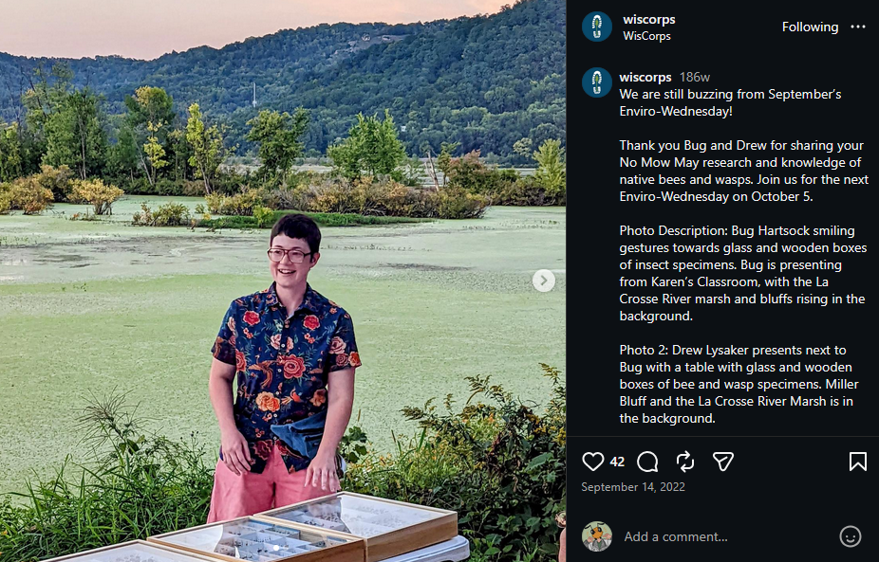879x562 pixels.
Task: Open post options via ellipsis menu
Action: click(858, 27)
